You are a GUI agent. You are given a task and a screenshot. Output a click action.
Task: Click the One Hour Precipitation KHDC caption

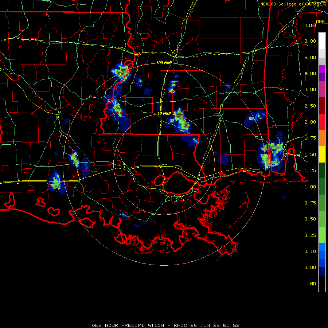pyautogui.click(x=166, y=325)
